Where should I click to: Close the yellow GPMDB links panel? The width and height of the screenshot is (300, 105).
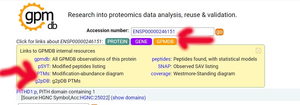pyautogui.click(x=258, y=50)
